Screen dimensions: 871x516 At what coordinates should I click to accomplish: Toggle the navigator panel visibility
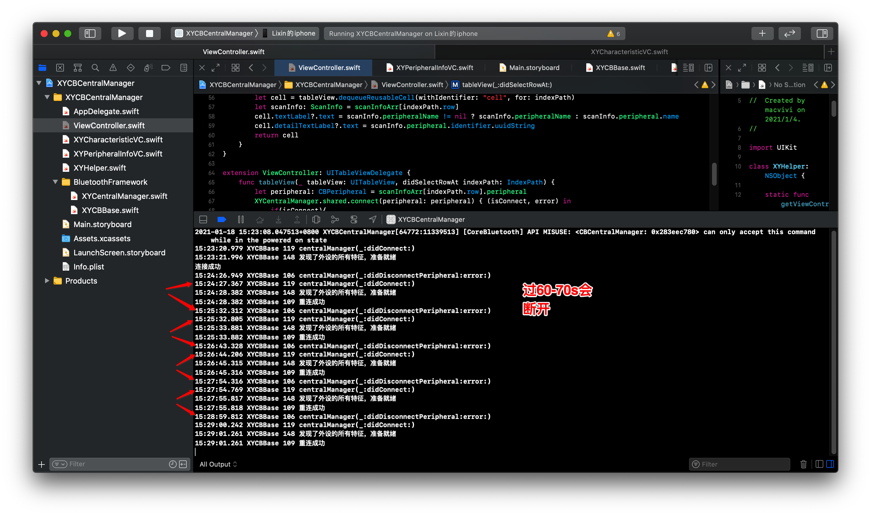click(x=90, y=33)
